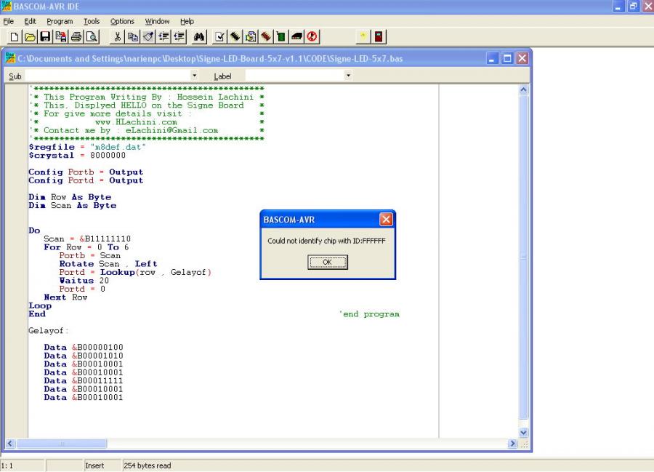Image resolution: width=654 pixels, height=472 pixels.
Task: Click the 'Dim Scan As Byte' line
Action: [x=73, y=205]
